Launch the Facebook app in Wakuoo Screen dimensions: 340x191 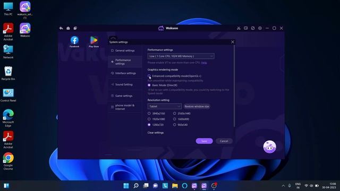click(74, 42)
